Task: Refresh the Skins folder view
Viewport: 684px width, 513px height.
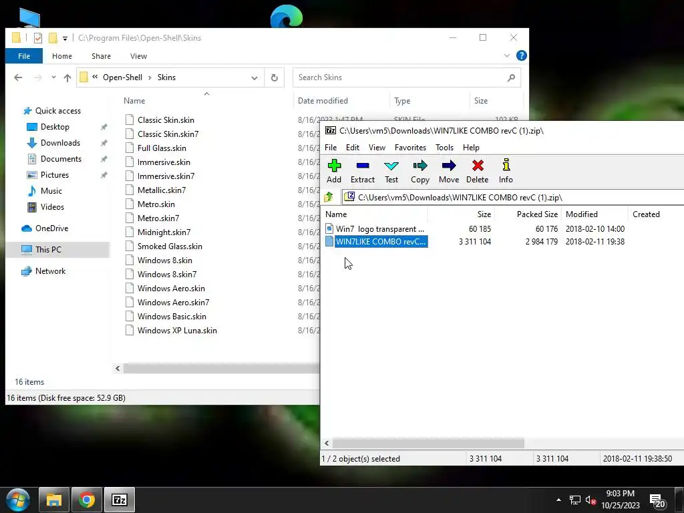Action: (275, 77)
